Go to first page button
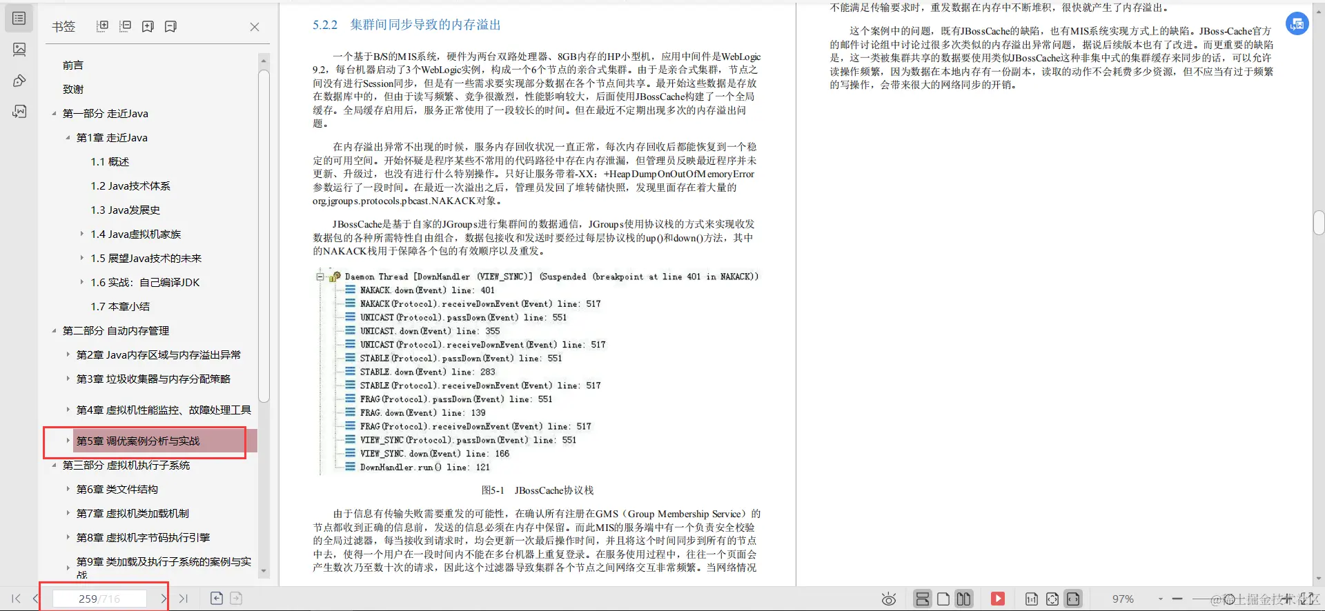 [x=16, y=599]
